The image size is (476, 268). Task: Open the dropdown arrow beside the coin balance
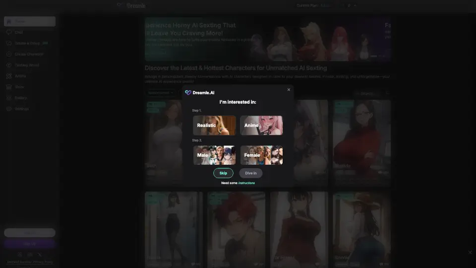[355, 5]
